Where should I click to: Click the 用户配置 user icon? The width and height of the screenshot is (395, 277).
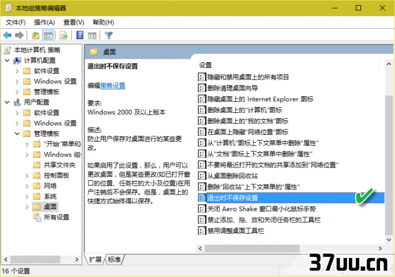click(x=17, y=102)
